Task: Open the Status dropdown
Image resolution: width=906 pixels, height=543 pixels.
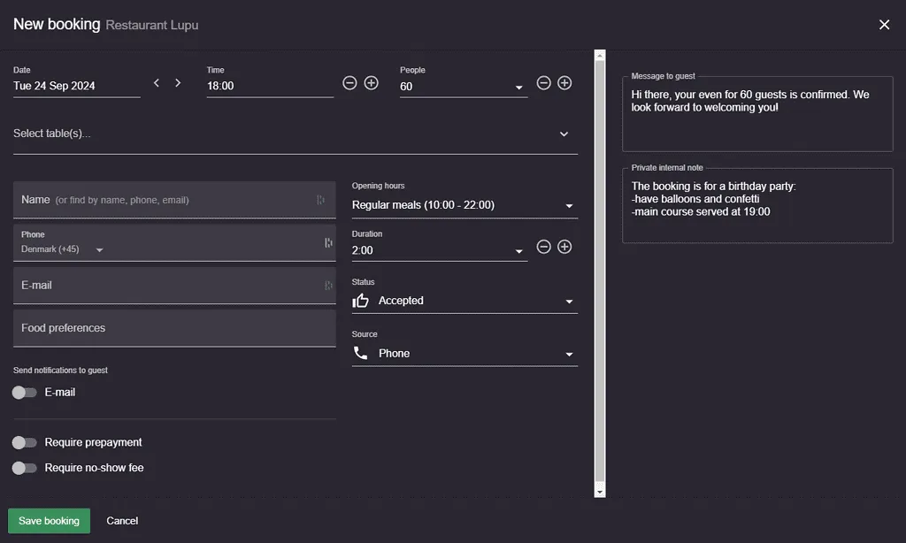Action: (x=465, y=301)
